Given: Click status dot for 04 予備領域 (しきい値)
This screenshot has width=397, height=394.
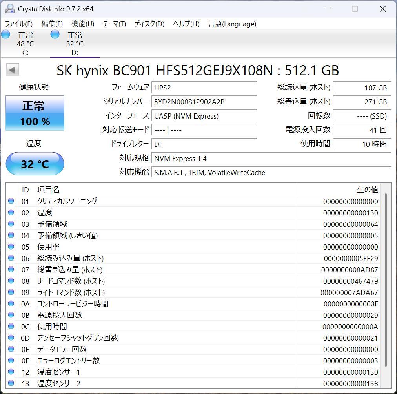Looking at the screenshot, I should [x=11, y=235].
